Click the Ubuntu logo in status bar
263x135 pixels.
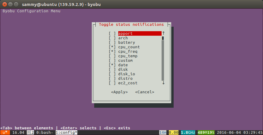[5, 133]
